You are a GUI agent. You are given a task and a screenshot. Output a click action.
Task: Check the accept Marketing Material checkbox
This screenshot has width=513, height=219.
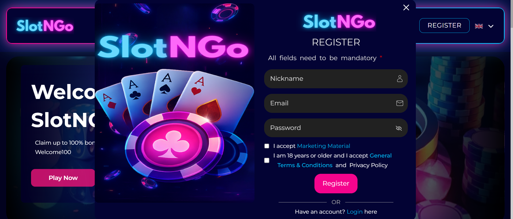pos(267,146)
